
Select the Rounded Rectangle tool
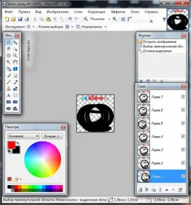tap(15, 102)
